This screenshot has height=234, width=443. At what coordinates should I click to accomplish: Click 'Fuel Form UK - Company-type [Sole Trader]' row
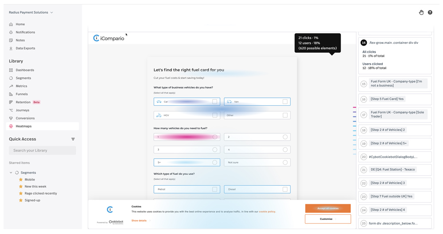point(395,115)
